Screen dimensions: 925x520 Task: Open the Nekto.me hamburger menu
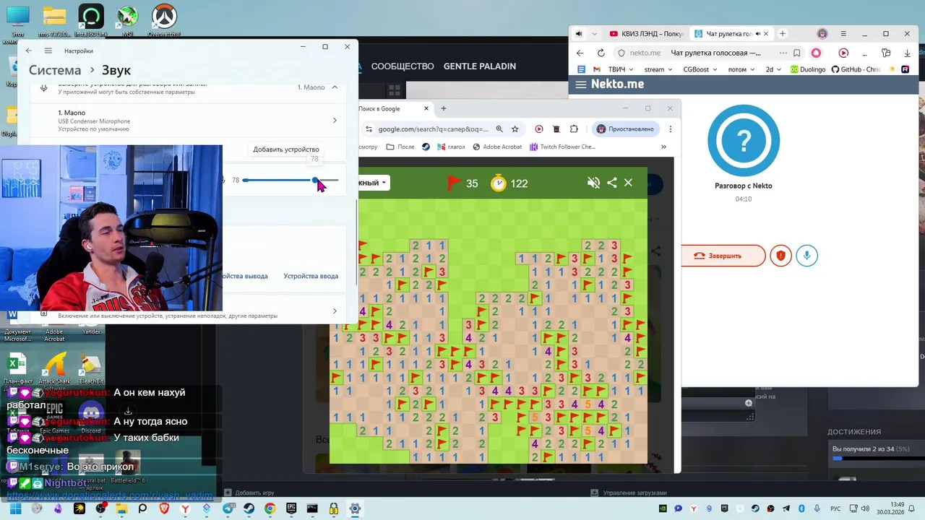[x=580, y=84]
